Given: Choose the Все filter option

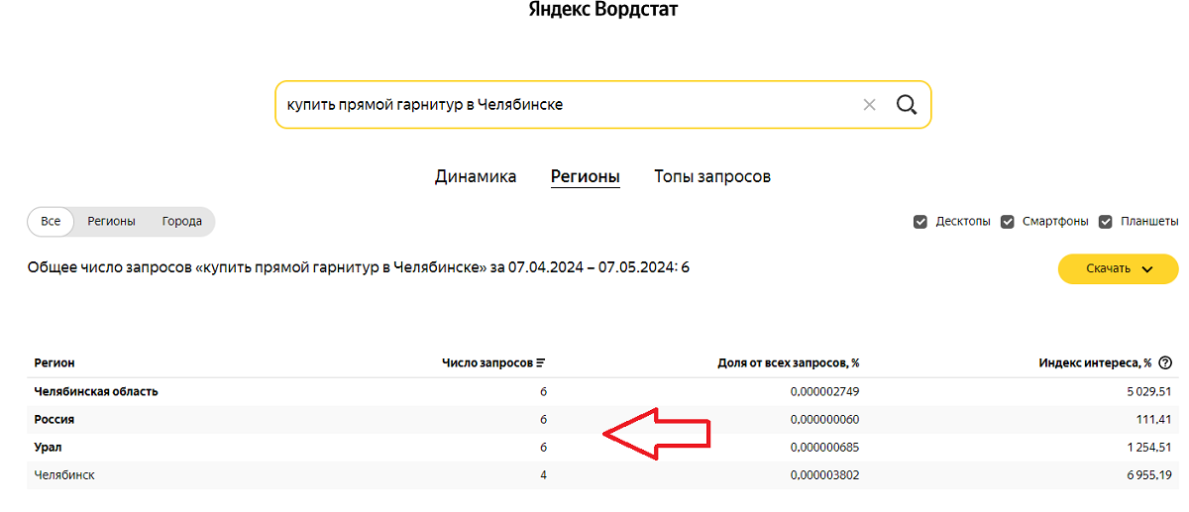Looking at the screenshot, I should [x=52, y=222].
